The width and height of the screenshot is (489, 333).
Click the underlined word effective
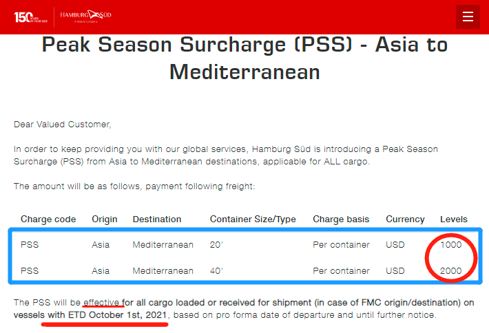(103, 303)
